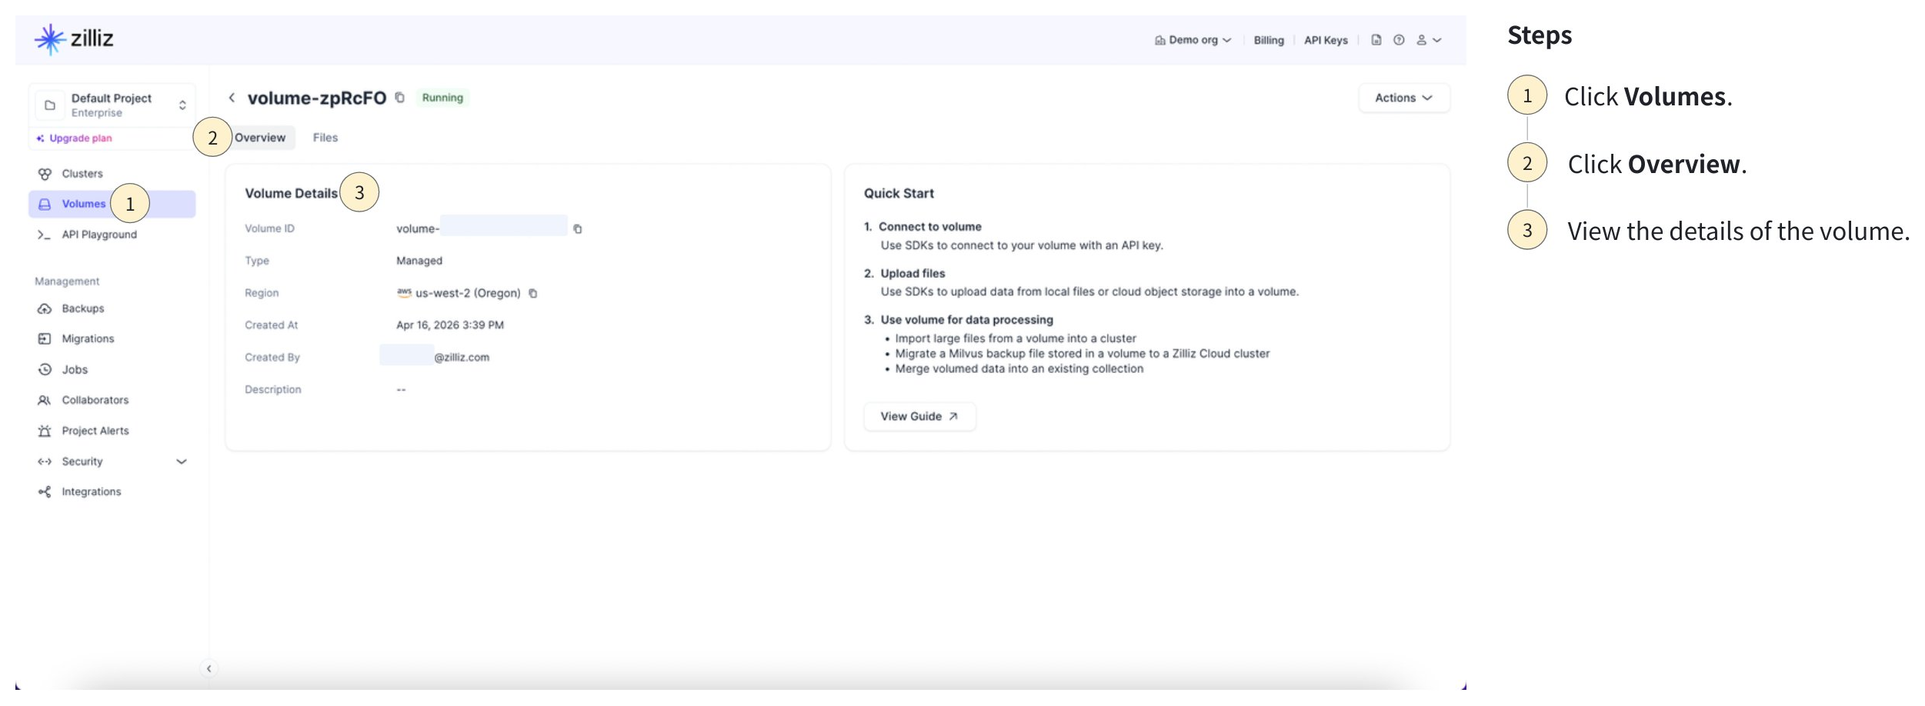Click "Merge volumed data" bullet
1925x706 pixels.
click(1019, 369)
